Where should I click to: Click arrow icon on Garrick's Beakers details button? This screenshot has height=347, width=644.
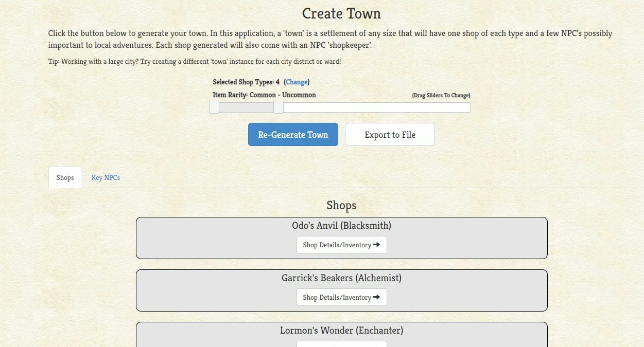coord(377,297)
